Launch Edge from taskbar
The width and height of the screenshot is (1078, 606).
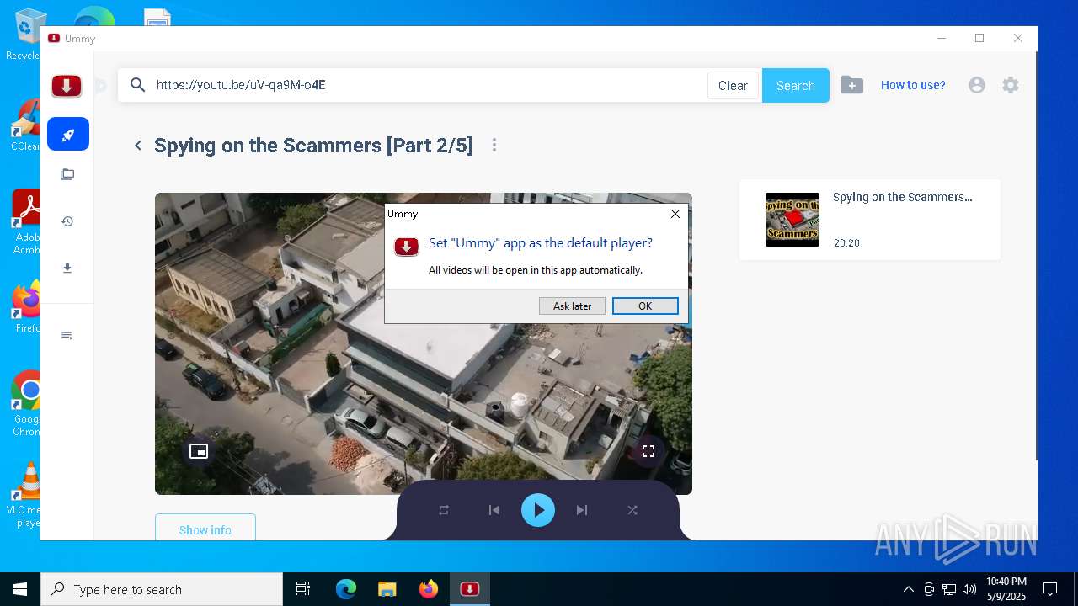(346, 589)
